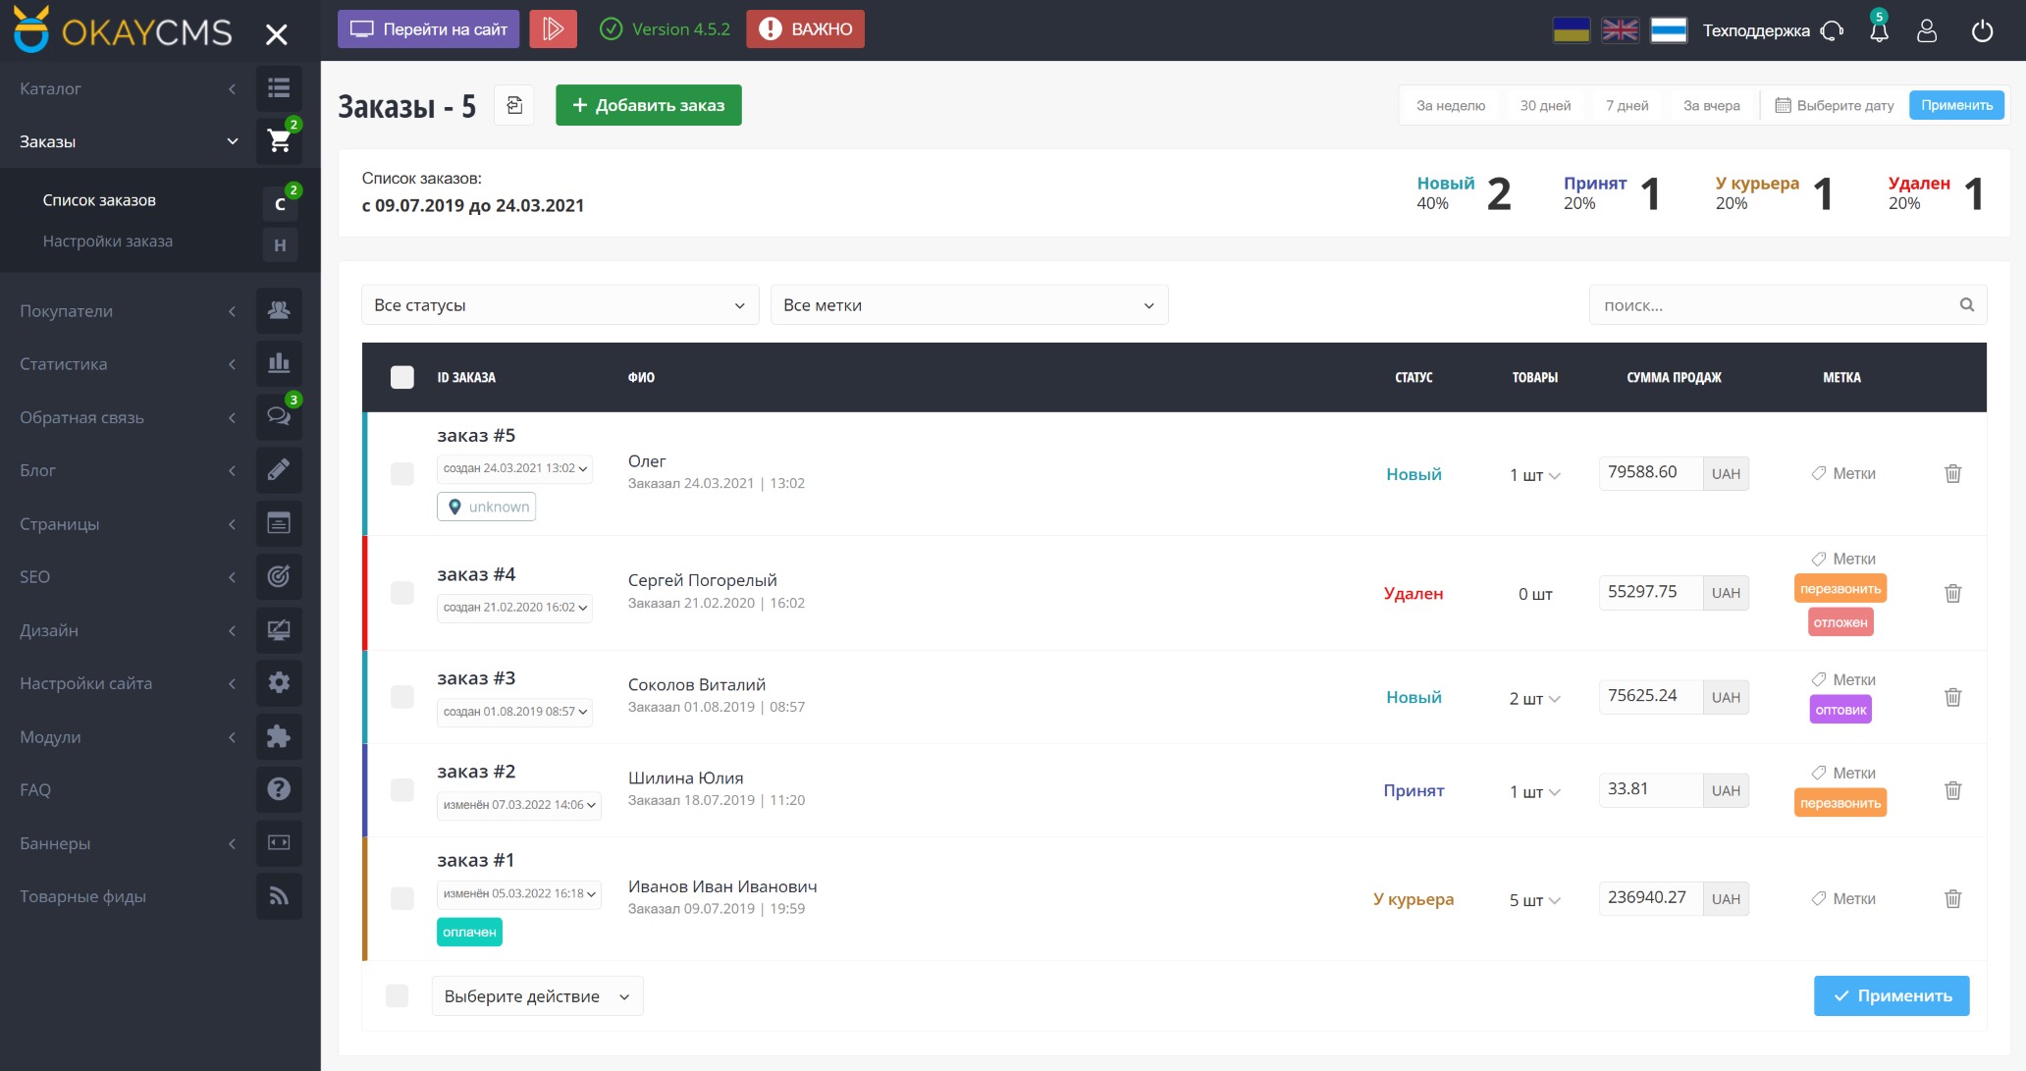Check the box for order #1
The height and width of the screenshot is (1071, 2026).
402,898
